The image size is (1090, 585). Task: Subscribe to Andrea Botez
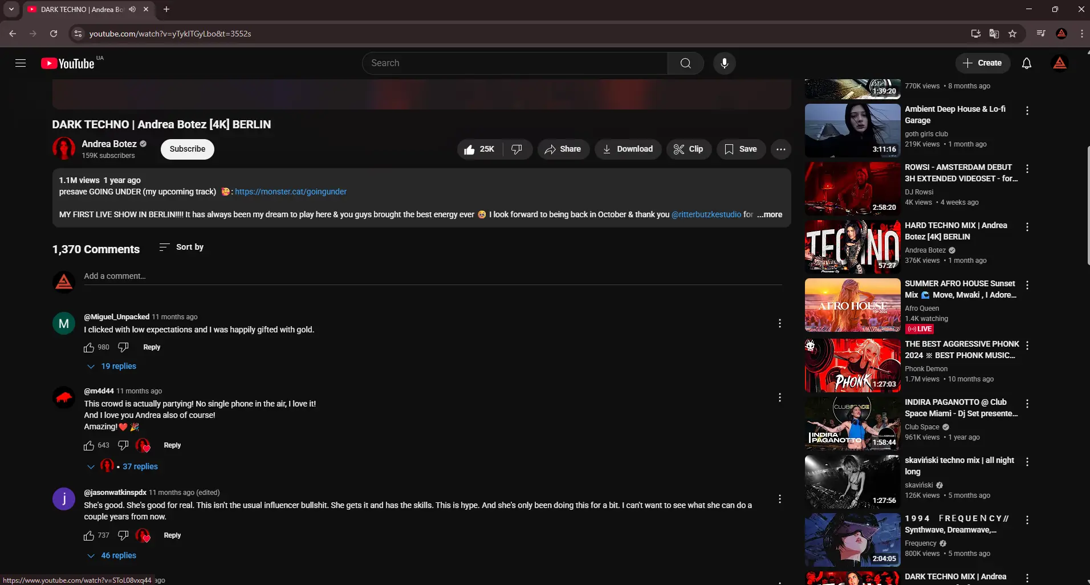[187, 149]
